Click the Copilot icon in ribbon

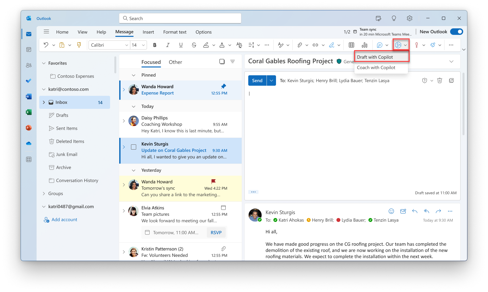click(398, 45)
